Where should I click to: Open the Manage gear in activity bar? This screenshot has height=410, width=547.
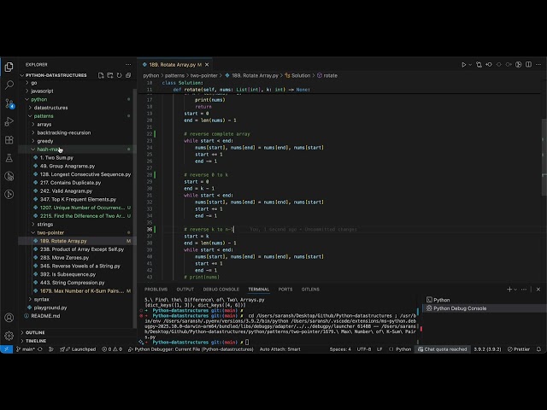click(x=9, y=336)
